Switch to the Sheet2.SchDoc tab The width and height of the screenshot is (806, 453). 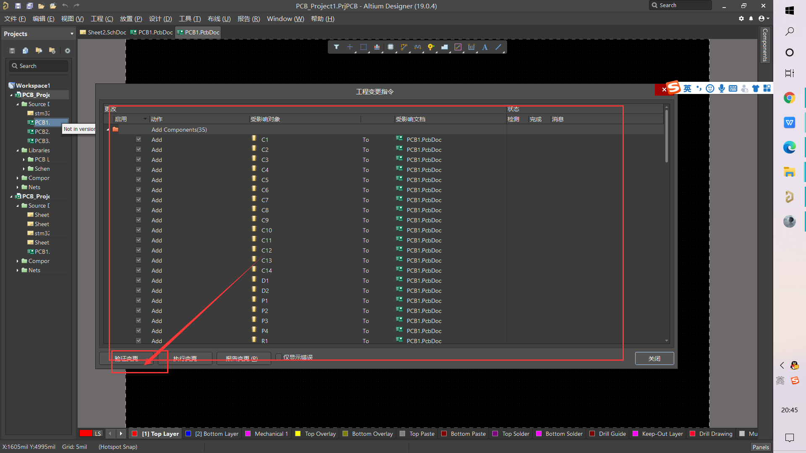(103, 32)
